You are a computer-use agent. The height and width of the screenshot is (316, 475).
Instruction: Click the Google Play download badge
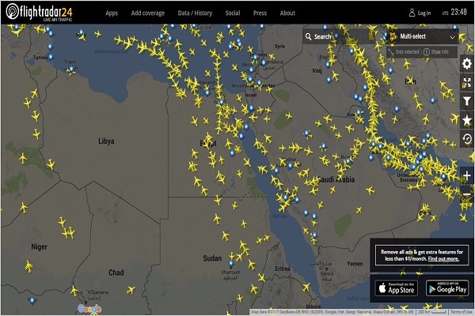446,286
